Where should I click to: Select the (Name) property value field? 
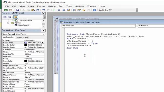(x=34, y=40)
